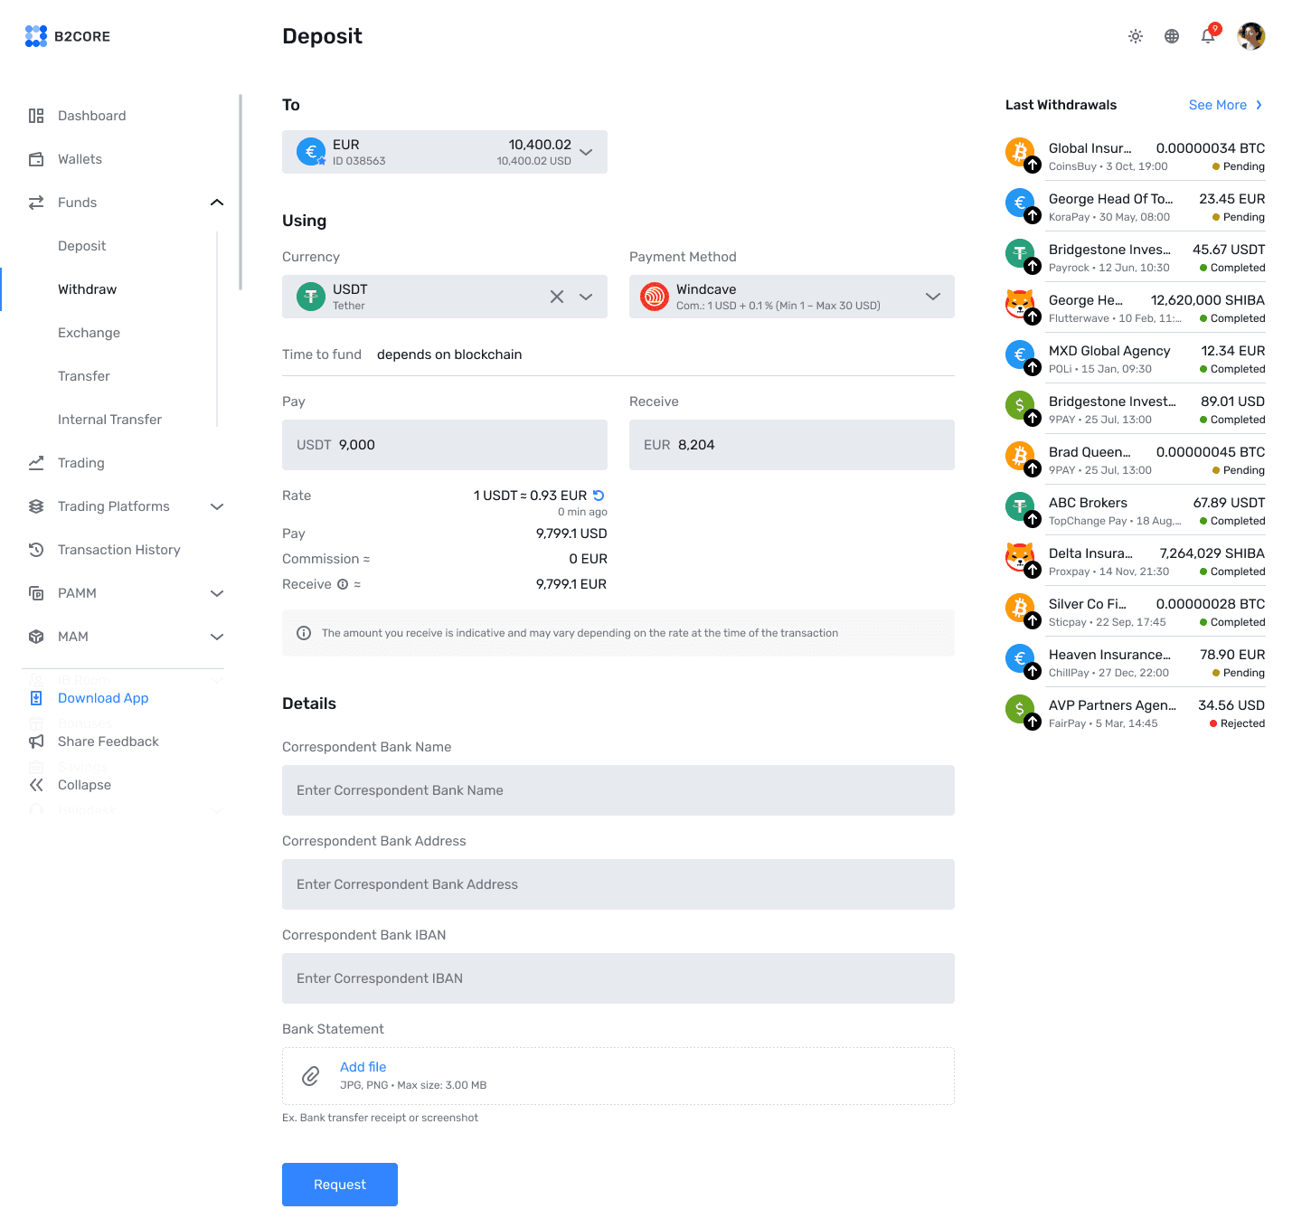Toggle the light/dark theme sun icon
The image size is (1302, 1228).
point(1136,36)
